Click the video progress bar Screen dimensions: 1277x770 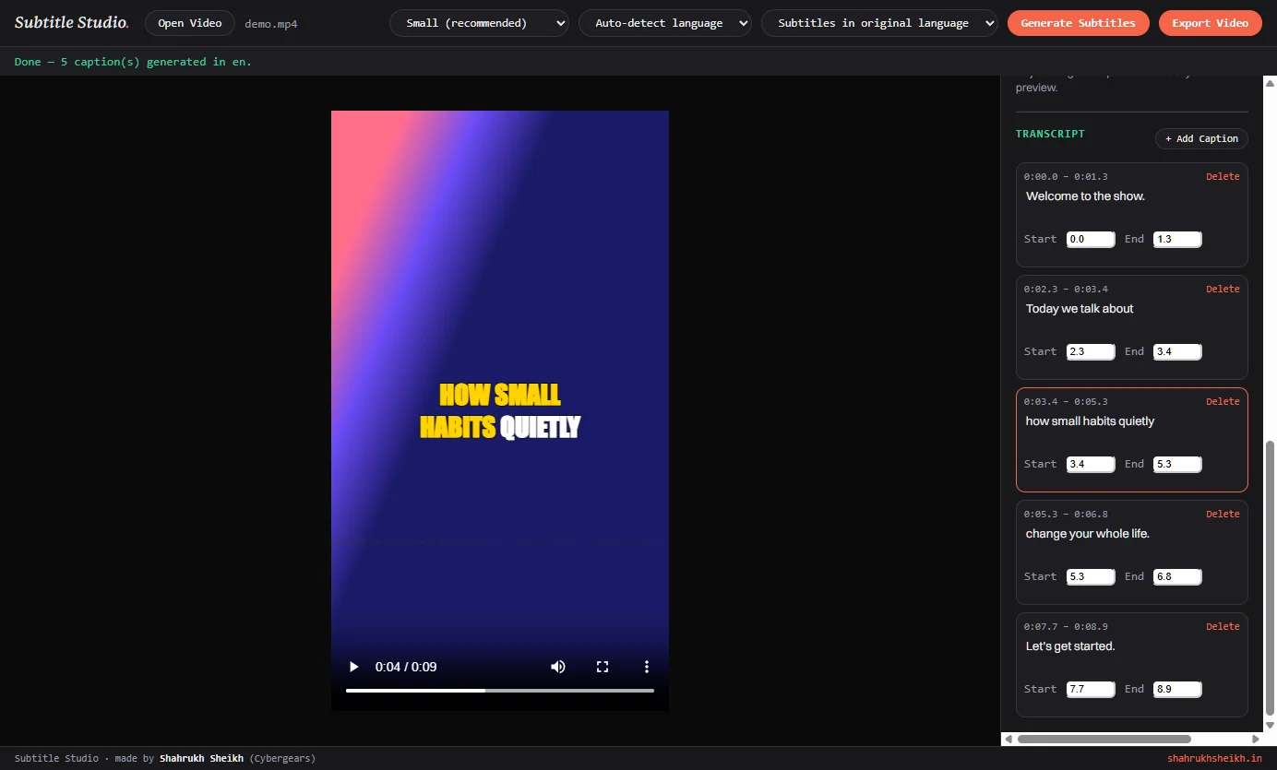click(500, 690)
